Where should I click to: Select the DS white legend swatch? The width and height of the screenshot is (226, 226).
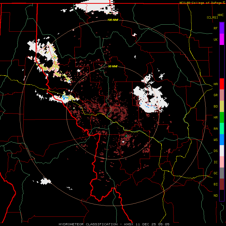pos(222,151)
